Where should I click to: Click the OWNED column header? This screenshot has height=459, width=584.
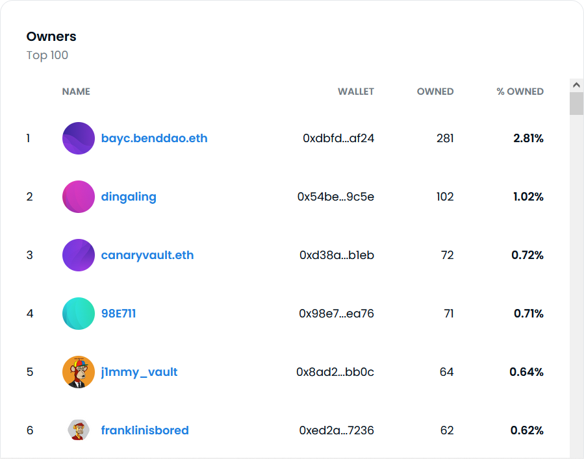coord(435,92)
